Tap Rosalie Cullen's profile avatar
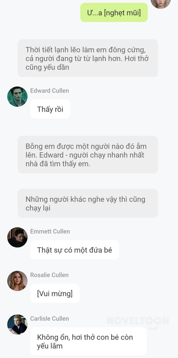The width and height of the screenshot is (178, 358). (17, 281)
